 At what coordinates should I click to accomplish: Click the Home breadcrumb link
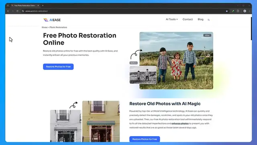(x=45, y=27)
